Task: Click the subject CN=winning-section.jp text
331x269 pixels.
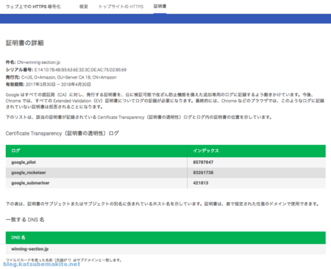Action: click(x=38, y=62)
